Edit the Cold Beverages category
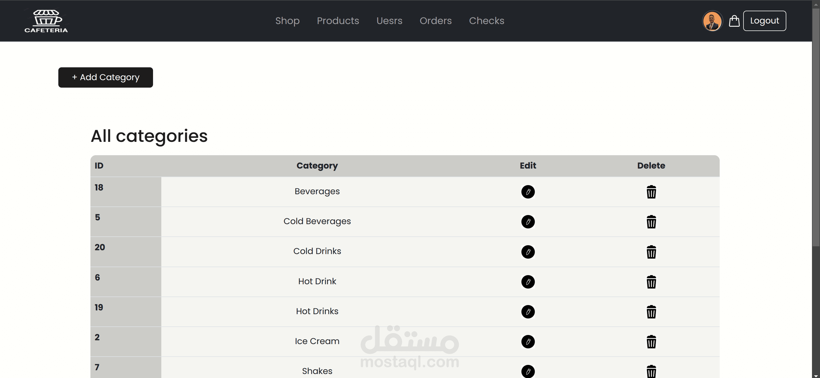This screenshot has width=820, height=378. point(528,221)
